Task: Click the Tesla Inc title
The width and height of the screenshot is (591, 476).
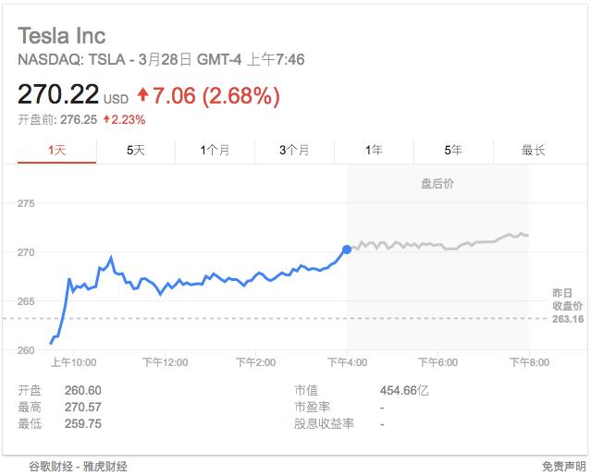Action: tap(62, 36)
